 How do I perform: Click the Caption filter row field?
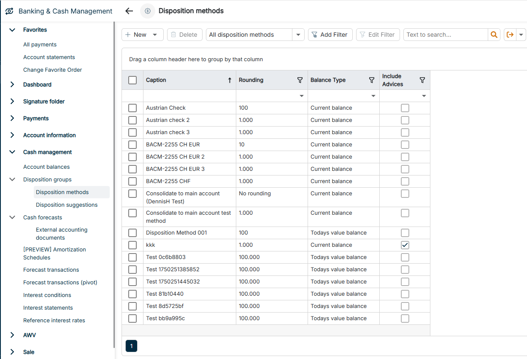tap(189, 96)
